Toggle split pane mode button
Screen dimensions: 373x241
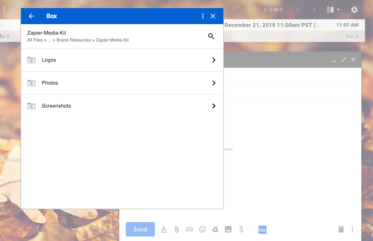(x=330, y=10)
